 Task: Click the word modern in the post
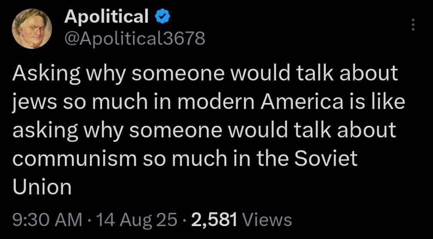pos(216,101)
